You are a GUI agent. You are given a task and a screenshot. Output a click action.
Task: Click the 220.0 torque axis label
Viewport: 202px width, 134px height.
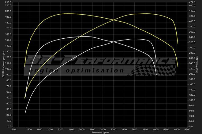point(192,69)
